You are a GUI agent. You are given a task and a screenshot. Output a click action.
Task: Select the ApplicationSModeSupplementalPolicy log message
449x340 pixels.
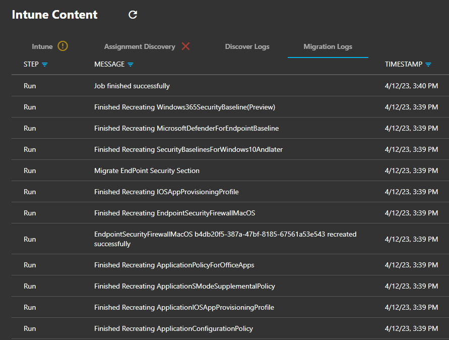[x=185, y=287]
